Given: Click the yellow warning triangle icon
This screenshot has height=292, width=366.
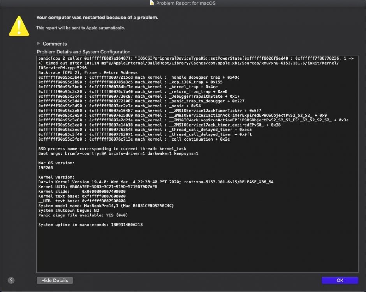Looking at the screenshot, I should point(19,26).
